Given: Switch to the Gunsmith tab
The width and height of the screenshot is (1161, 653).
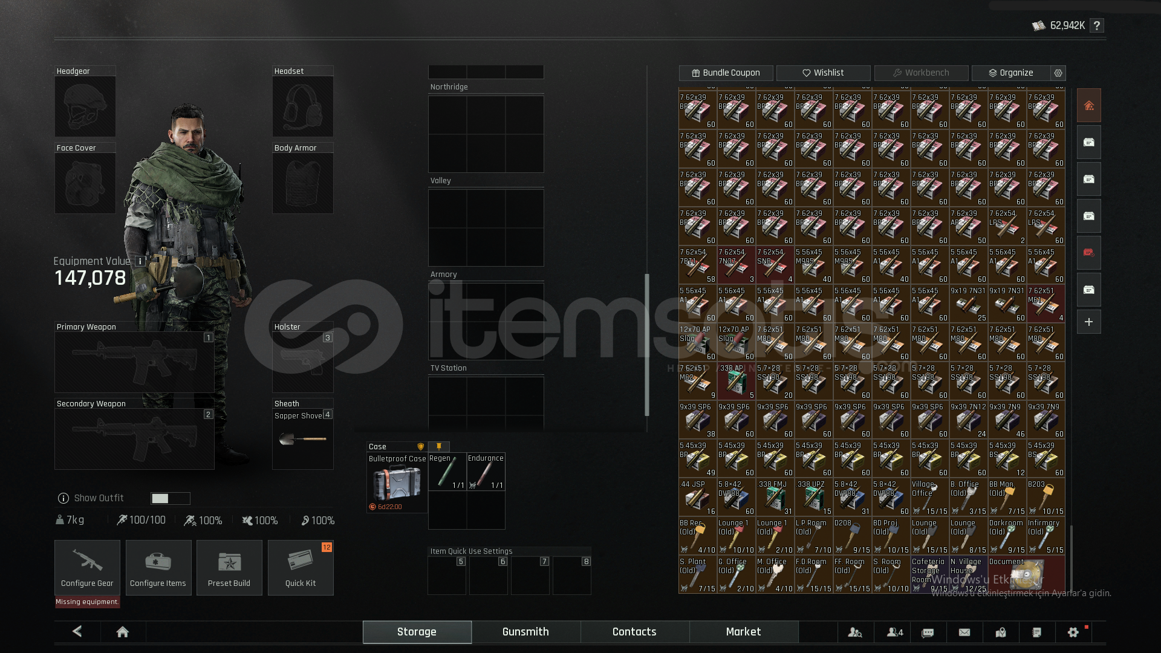Looking at the screenshot, I should coord(525,632).
